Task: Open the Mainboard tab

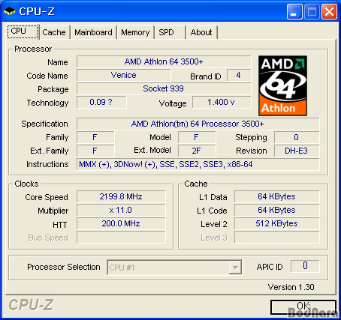Action: coord(93,32)
